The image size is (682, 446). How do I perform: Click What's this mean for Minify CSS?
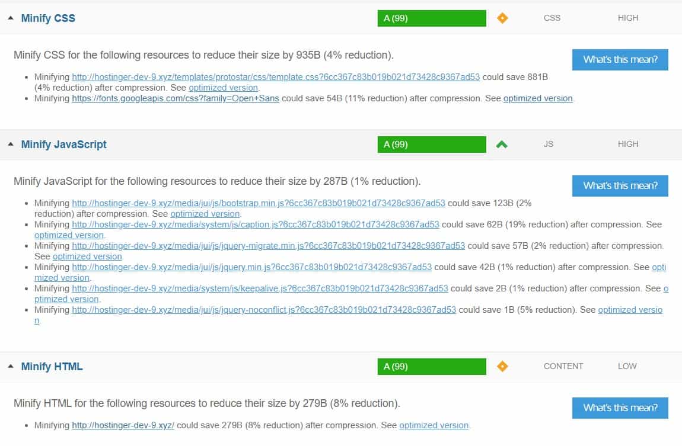coord(620,59)
